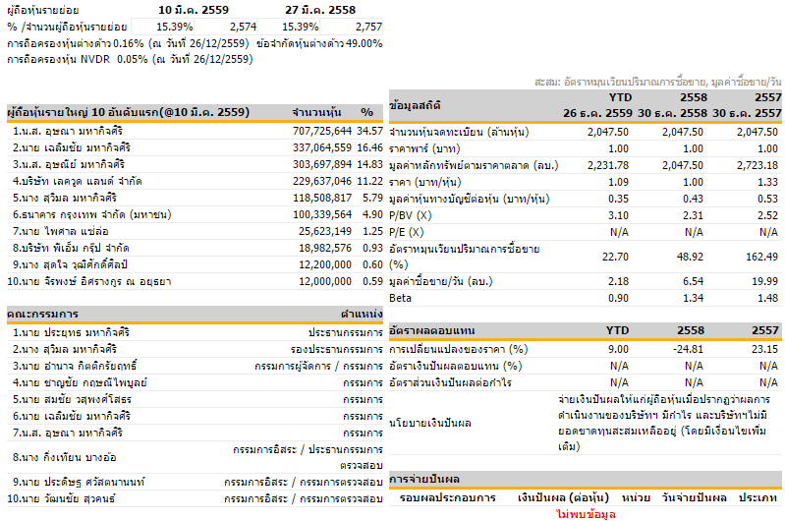Click price value 1.09
785x521 pixels.
coord(618,182)
